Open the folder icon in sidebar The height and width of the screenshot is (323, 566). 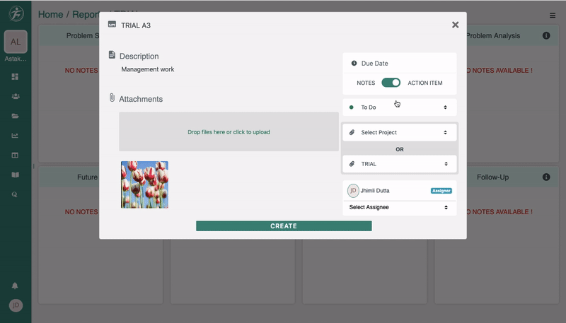(x=15, y=116)
